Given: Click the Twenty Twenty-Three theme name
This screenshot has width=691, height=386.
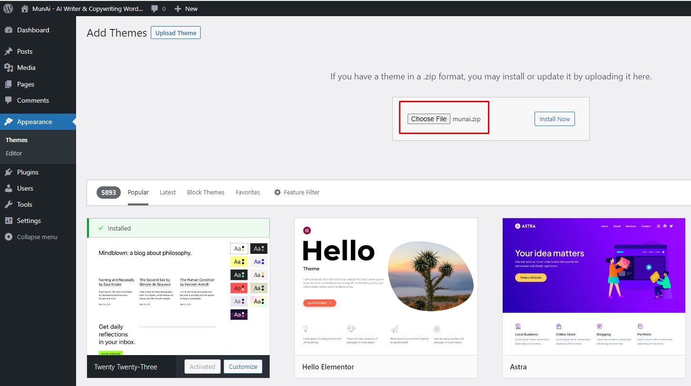Looking at the screenshot, I should [126, 367].
